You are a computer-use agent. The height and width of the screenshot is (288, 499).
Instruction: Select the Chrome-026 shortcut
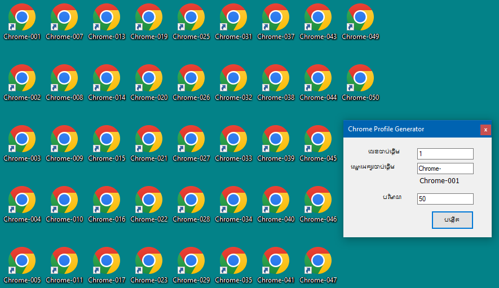191,82
